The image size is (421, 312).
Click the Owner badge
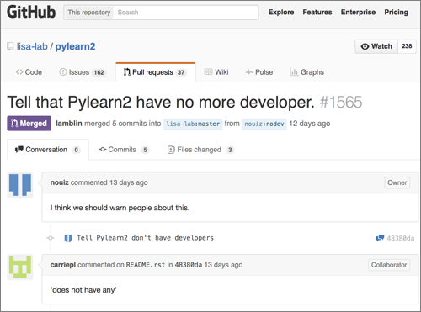pos(397,182)
